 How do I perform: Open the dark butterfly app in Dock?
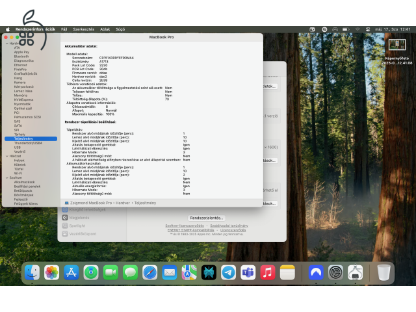[209, 272]
